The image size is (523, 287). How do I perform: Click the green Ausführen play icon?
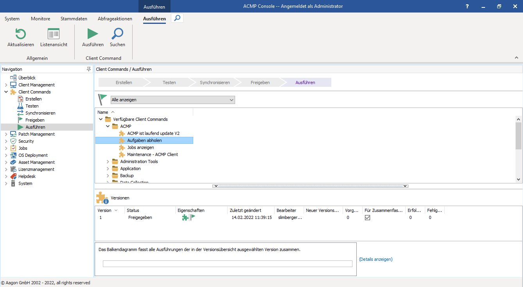93,34
